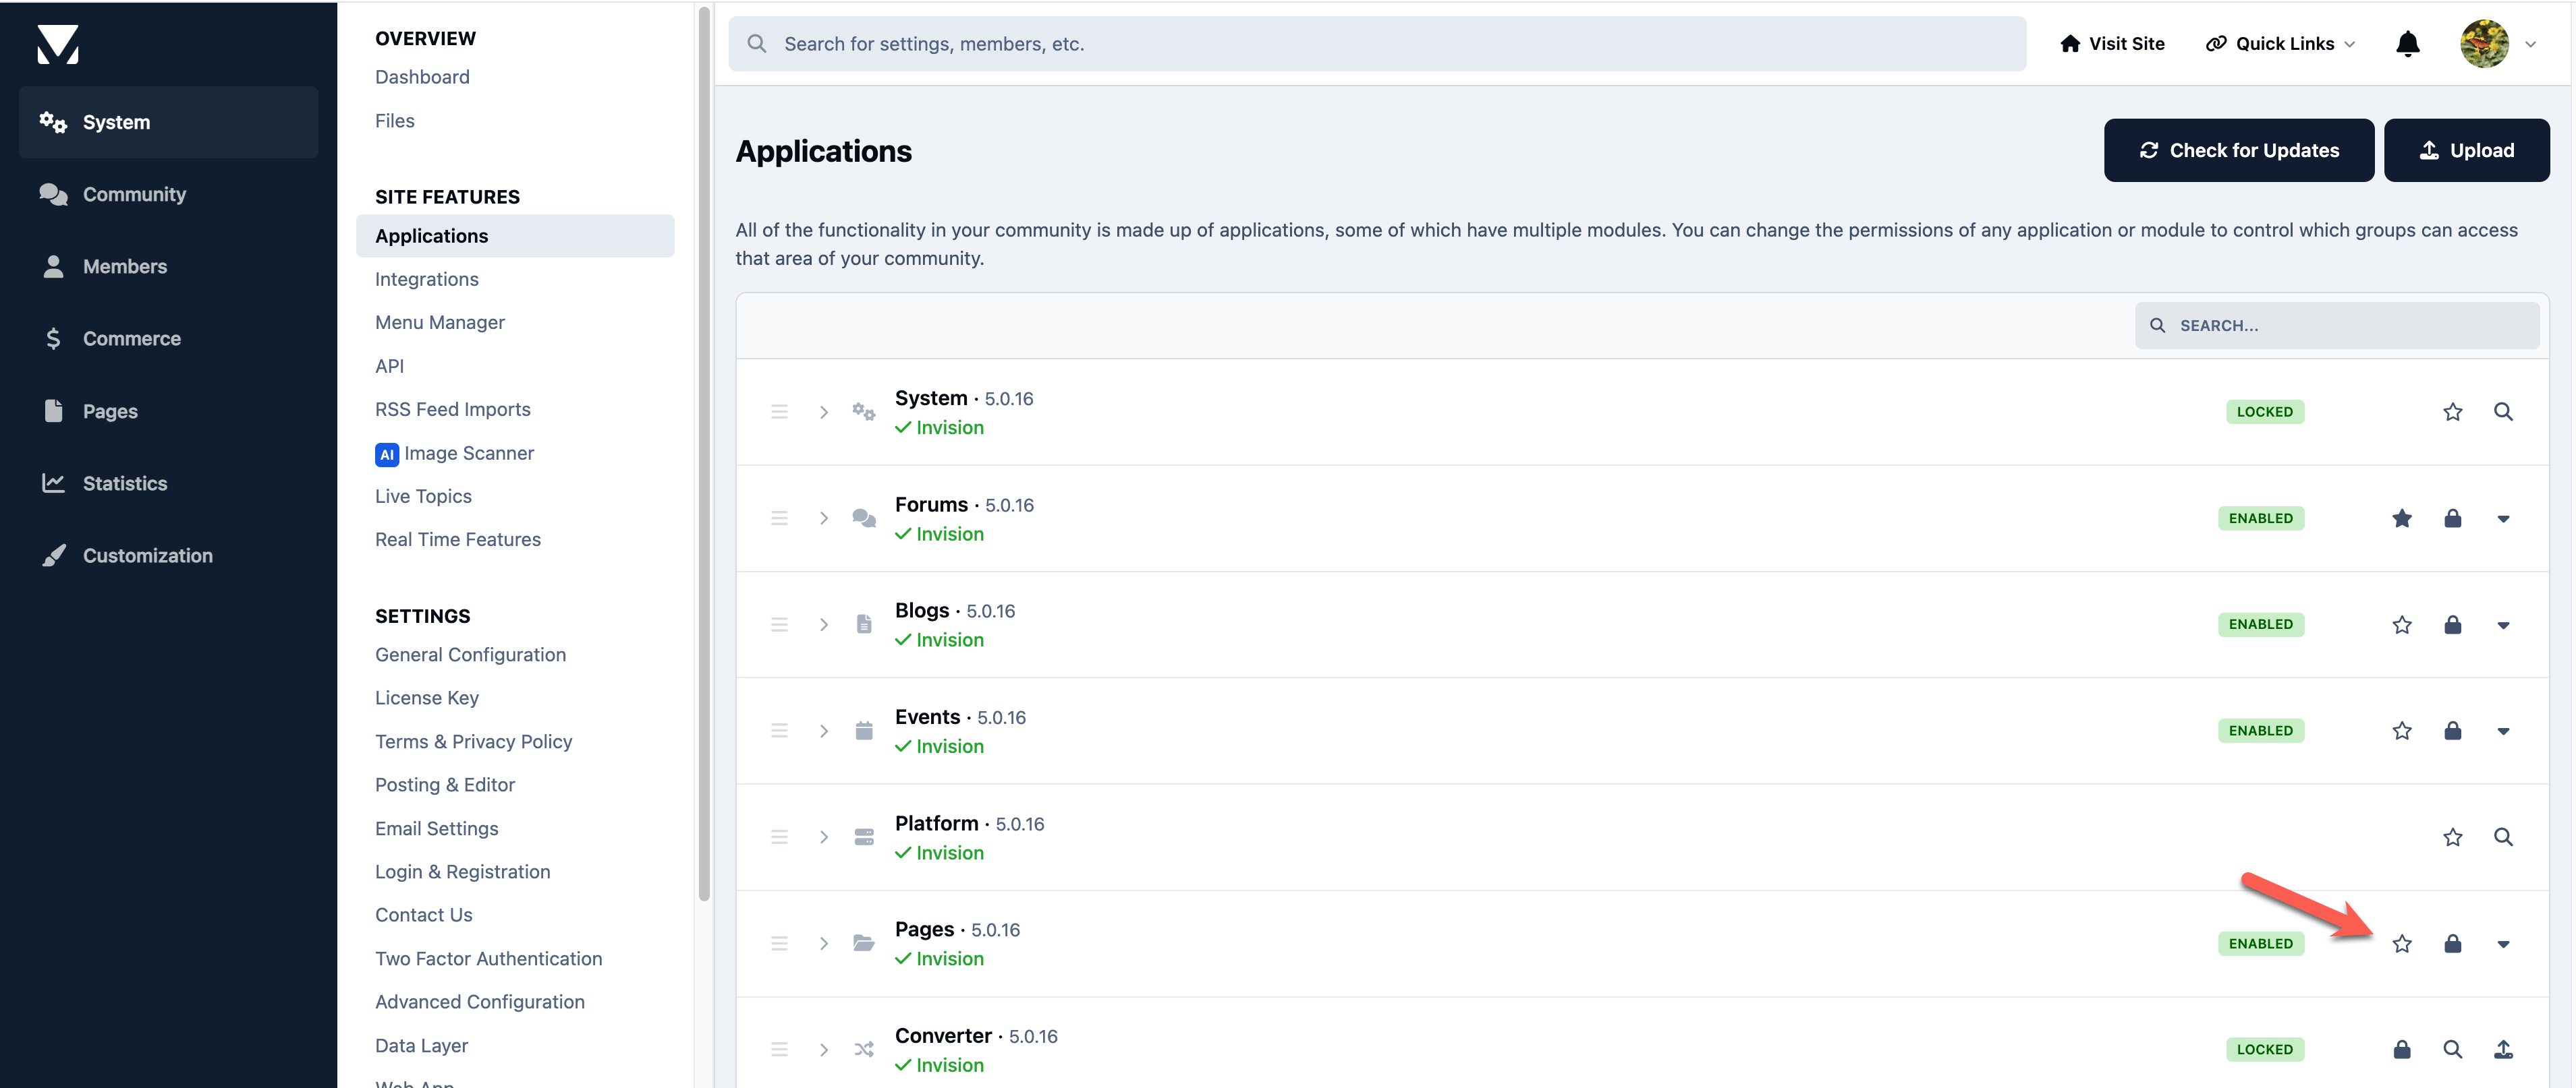Click the Check for Updates button
The image size is (2576, 1088).
pyautogui.click(x=2238, y=150)
